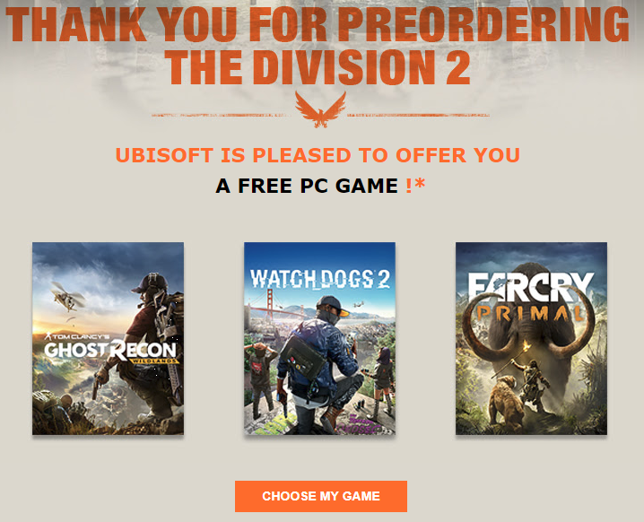
Task: Click the Thank You For Preordering headline
Action: pyautogui.click(x=318, y=24)
